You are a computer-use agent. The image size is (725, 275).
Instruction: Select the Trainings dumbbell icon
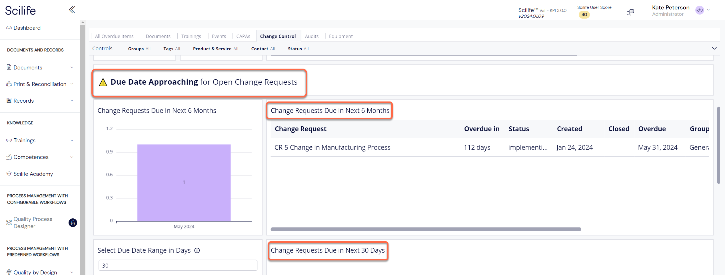[x=9, y=140]
